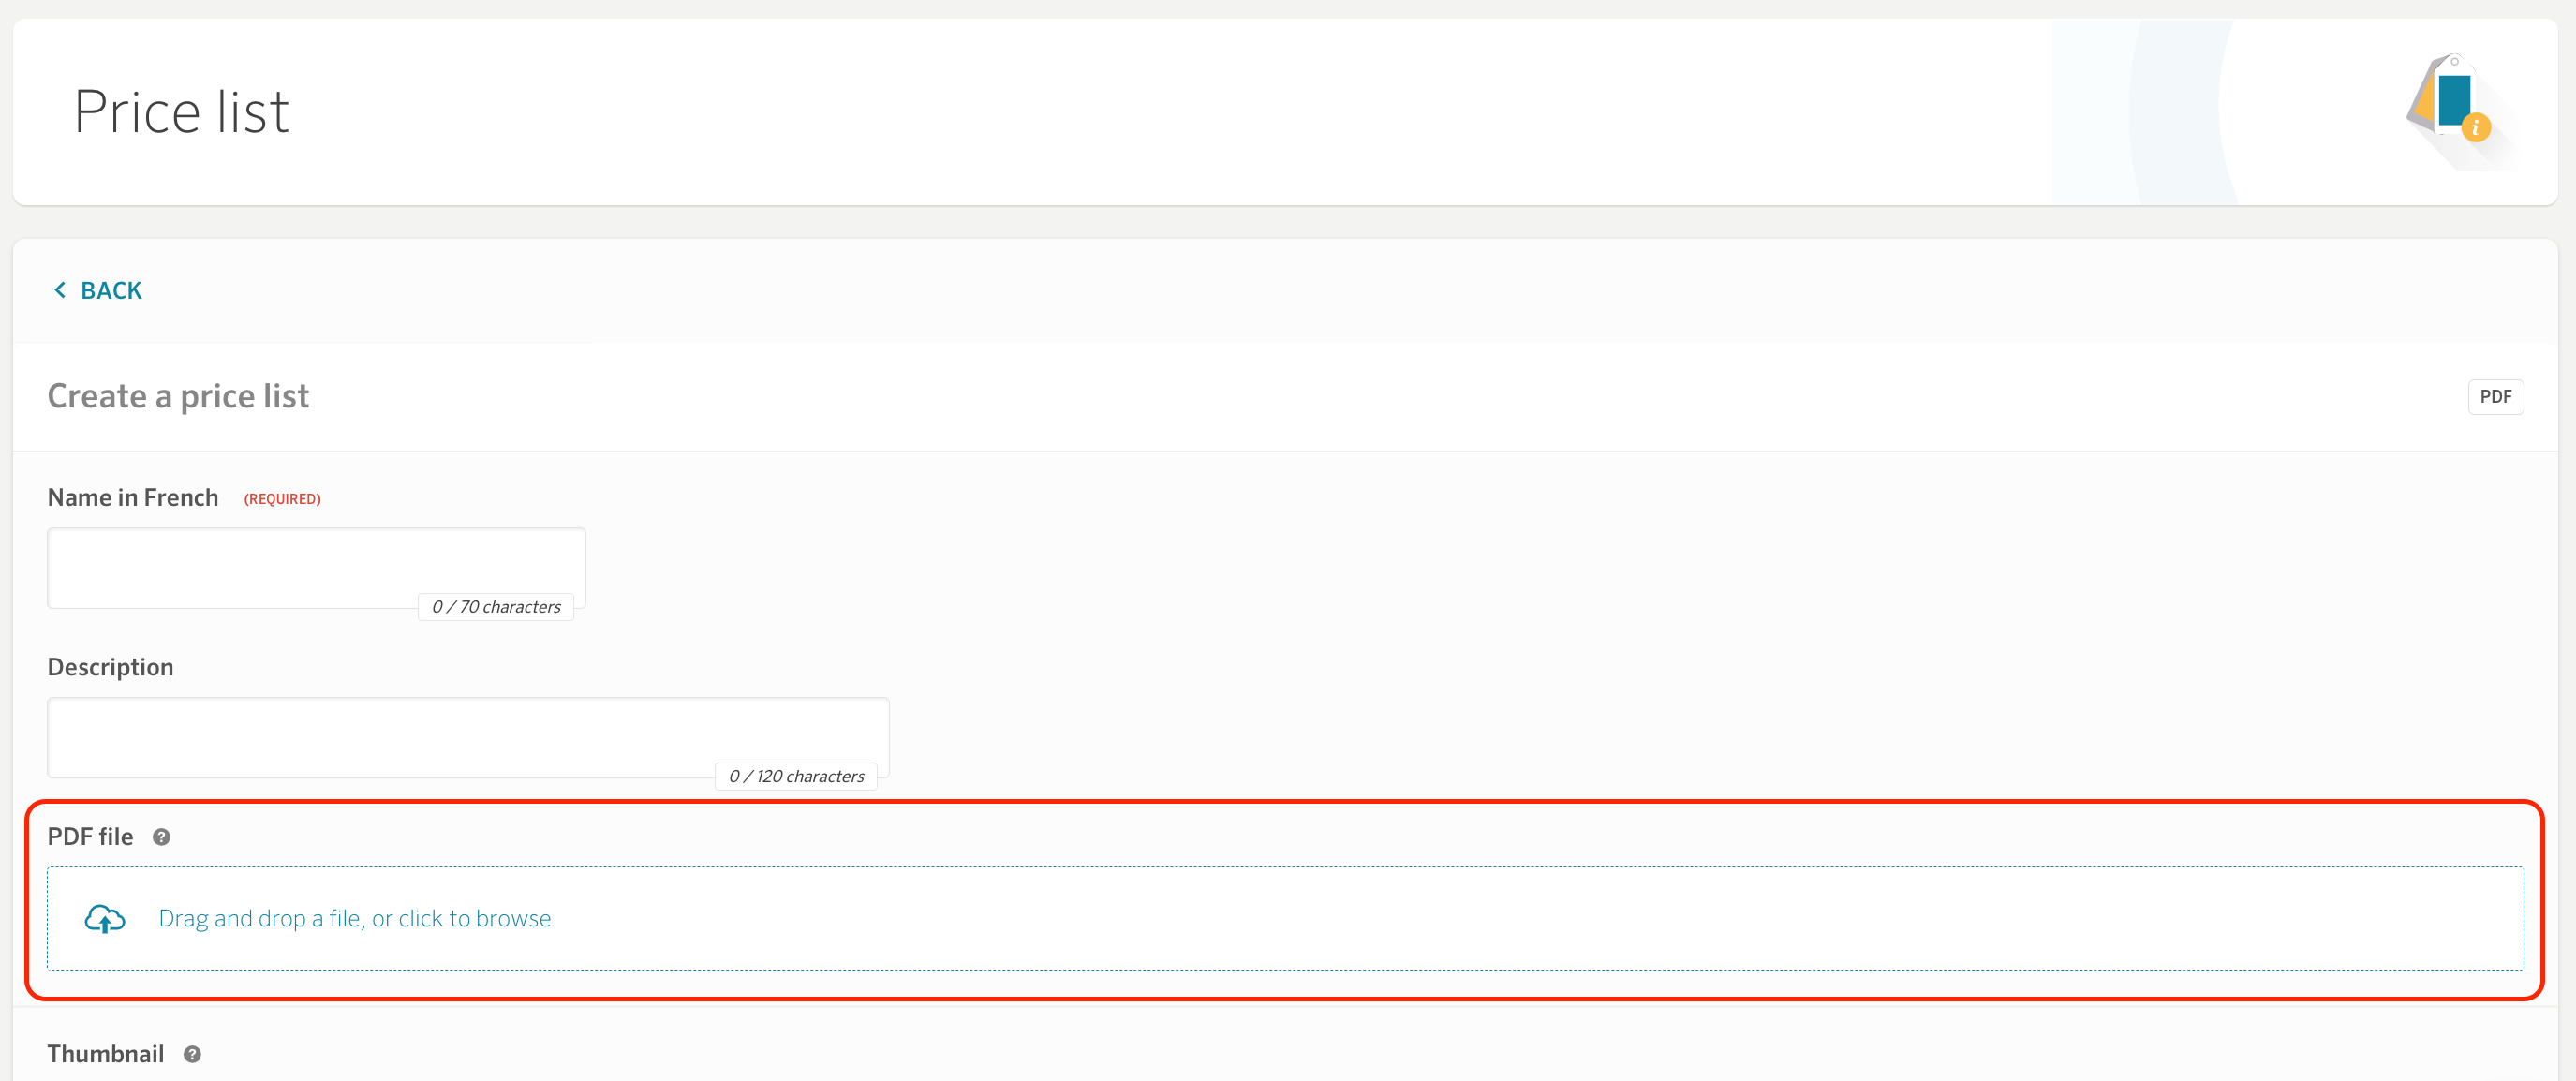Click the 'Name in French' label
The width and height of the screenshot is (2576, 1081).
(x=132, y=497)
